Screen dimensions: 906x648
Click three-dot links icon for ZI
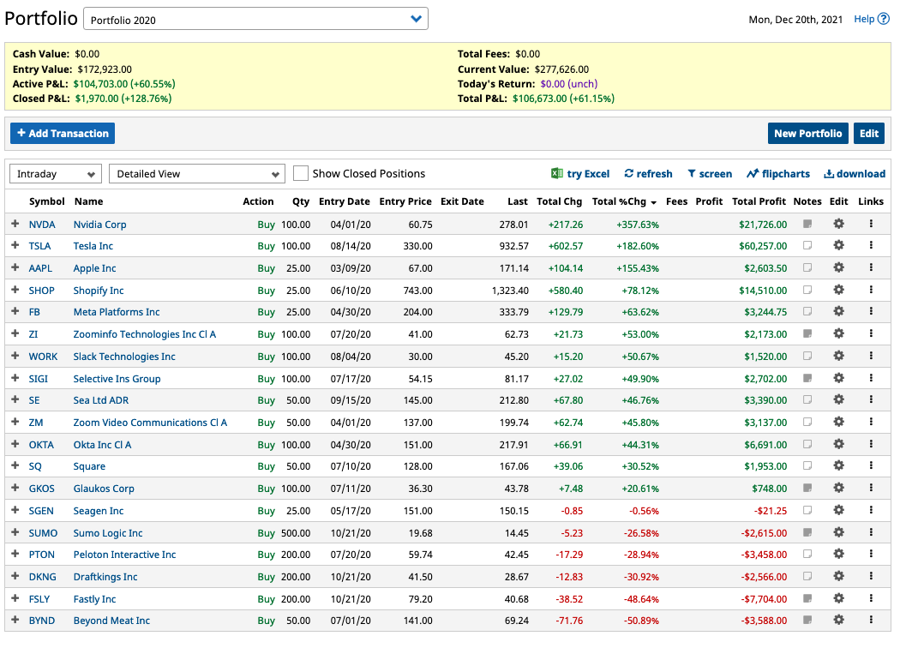(x=871, y=333)
